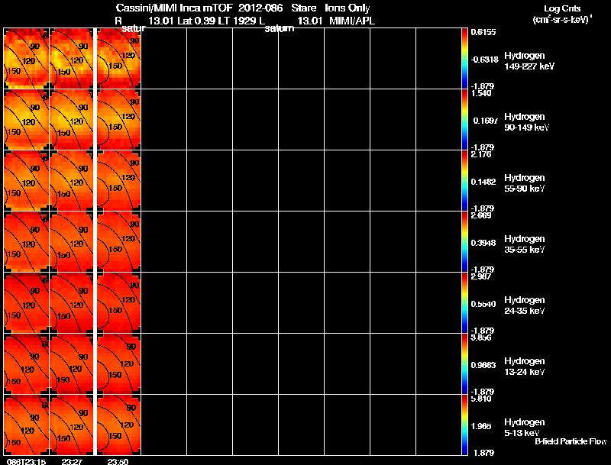Click the 086T23:15 time label

point(26,462)
